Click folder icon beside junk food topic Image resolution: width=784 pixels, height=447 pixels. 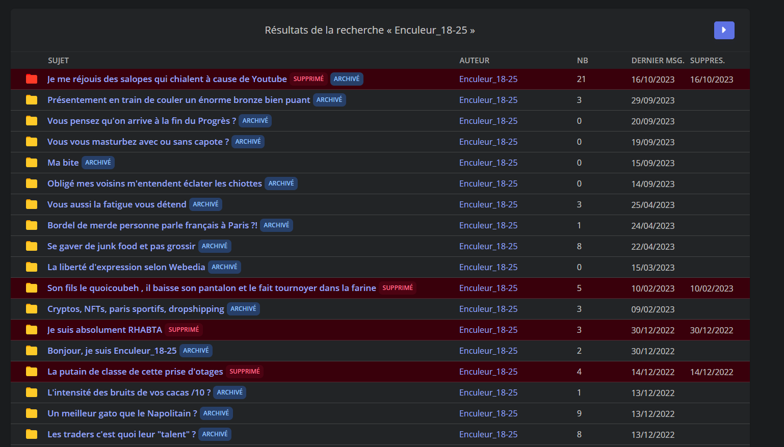point(32,246)
